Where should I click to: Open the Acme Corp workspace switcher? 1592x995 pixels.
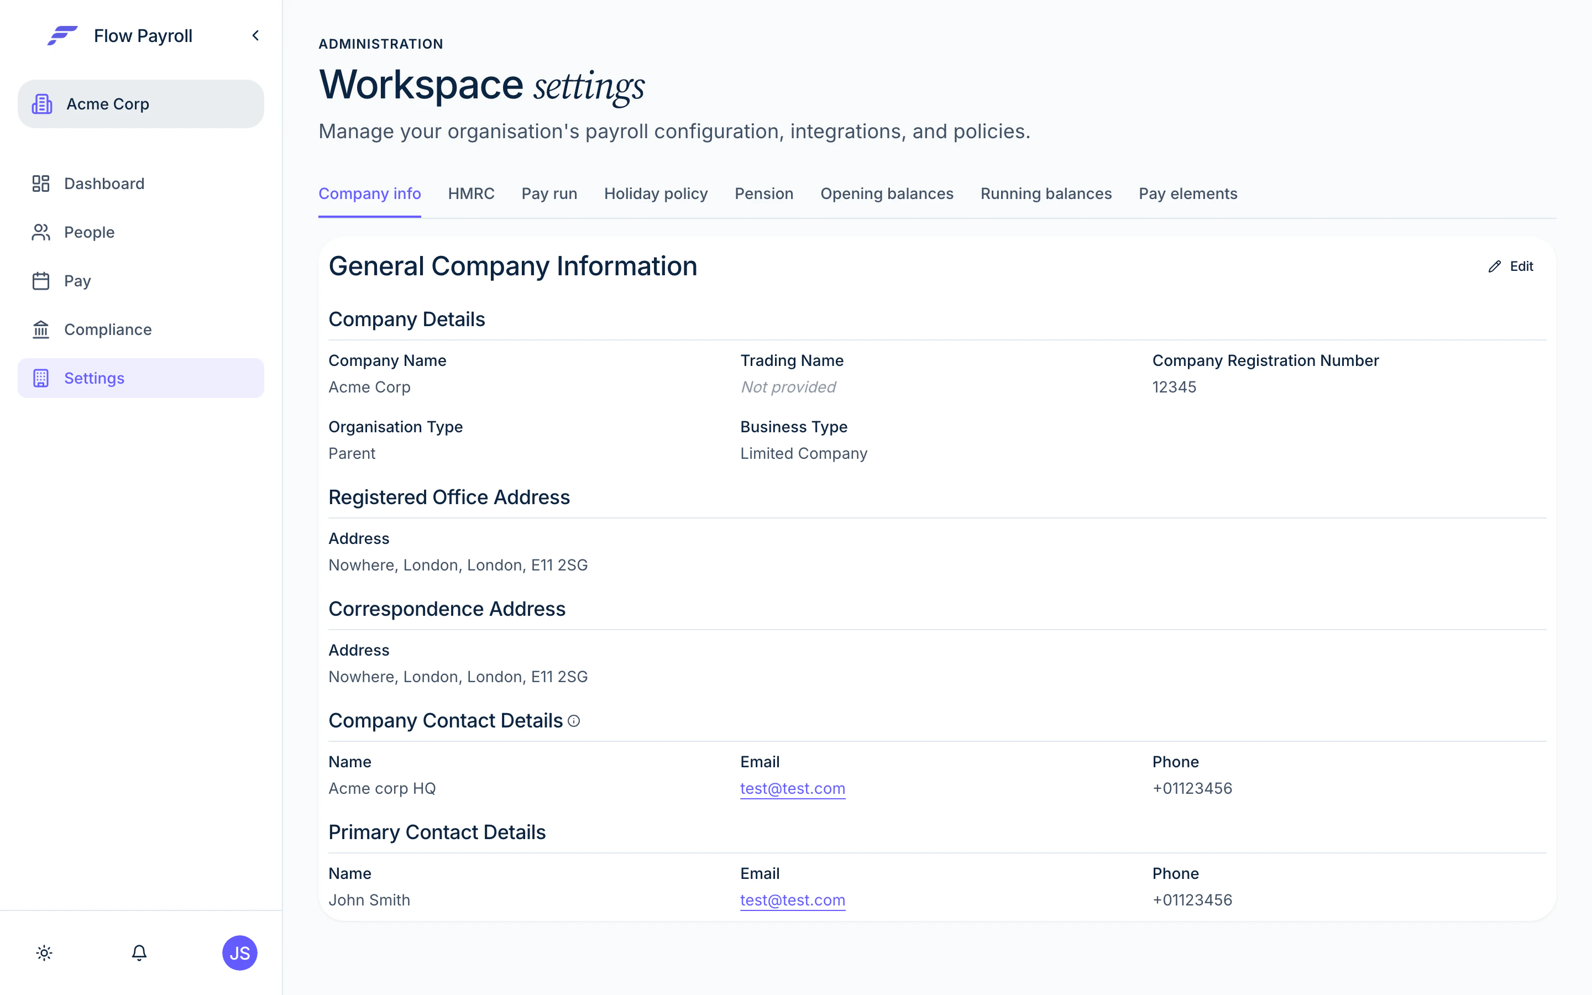tap(141, 104)
